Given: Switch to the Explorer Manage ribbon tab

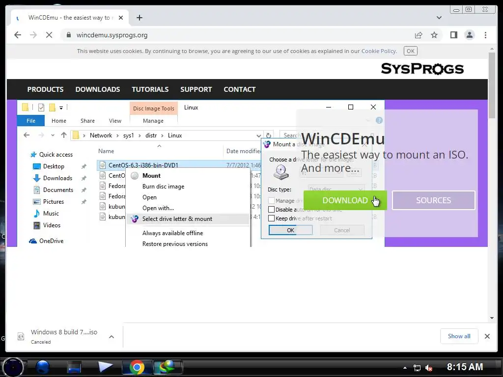Looking at the screenshot, I should (x=153, y=121).
